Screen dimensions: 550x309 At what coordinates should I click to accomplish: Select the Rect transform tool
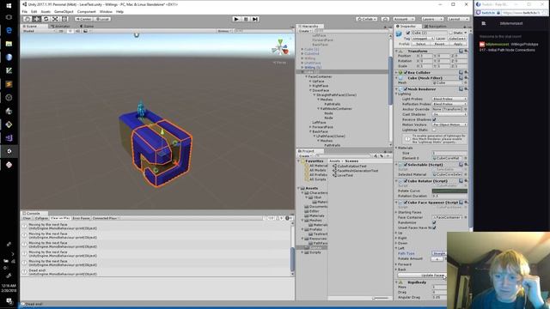pos(64,19)
